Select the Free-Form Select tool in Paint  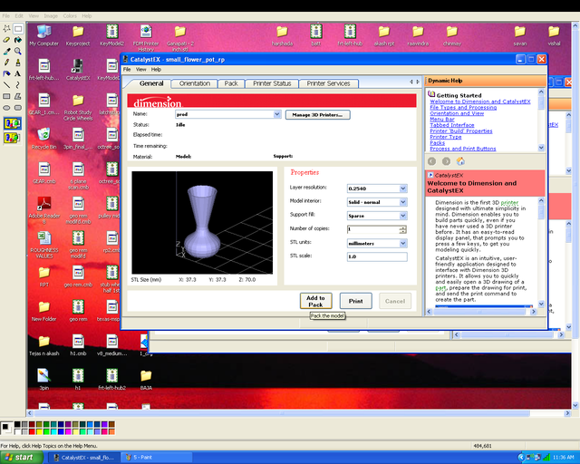6,28
